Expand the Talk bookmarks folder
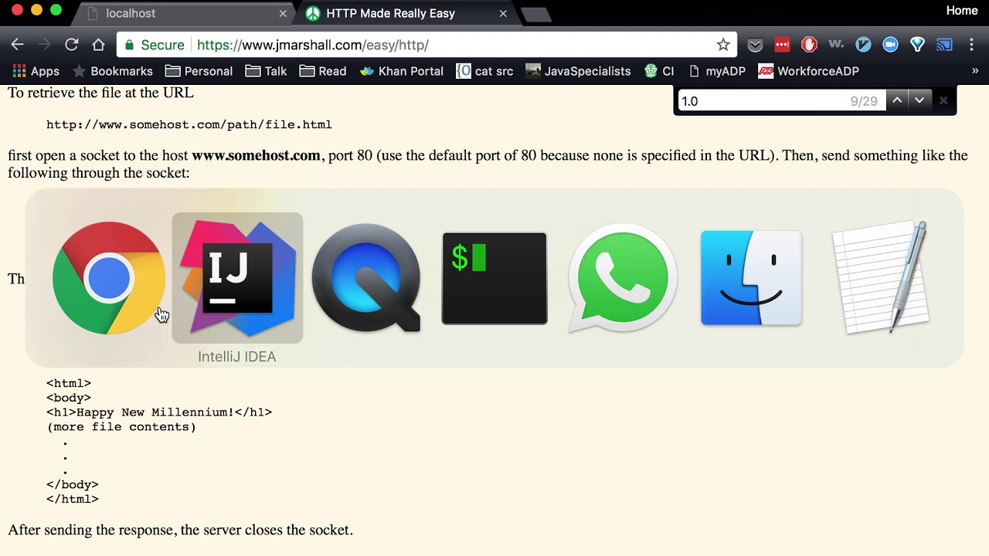 (266, 71)
